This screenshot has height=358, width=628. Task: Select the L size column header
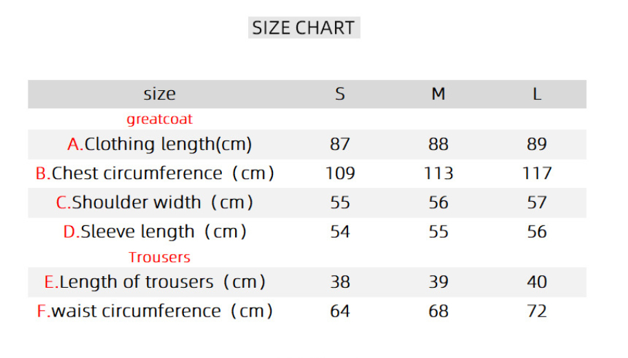tap(537, 94)
